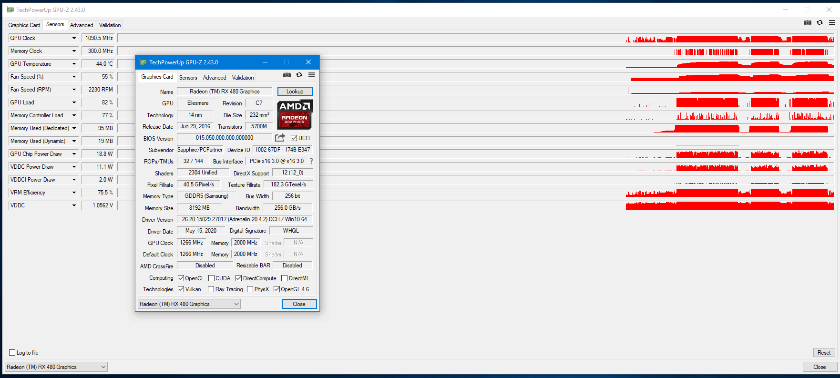Toggle the DirectML checkbox
The width and height of the screenshot is (840, 378).
tap(284, 278)
